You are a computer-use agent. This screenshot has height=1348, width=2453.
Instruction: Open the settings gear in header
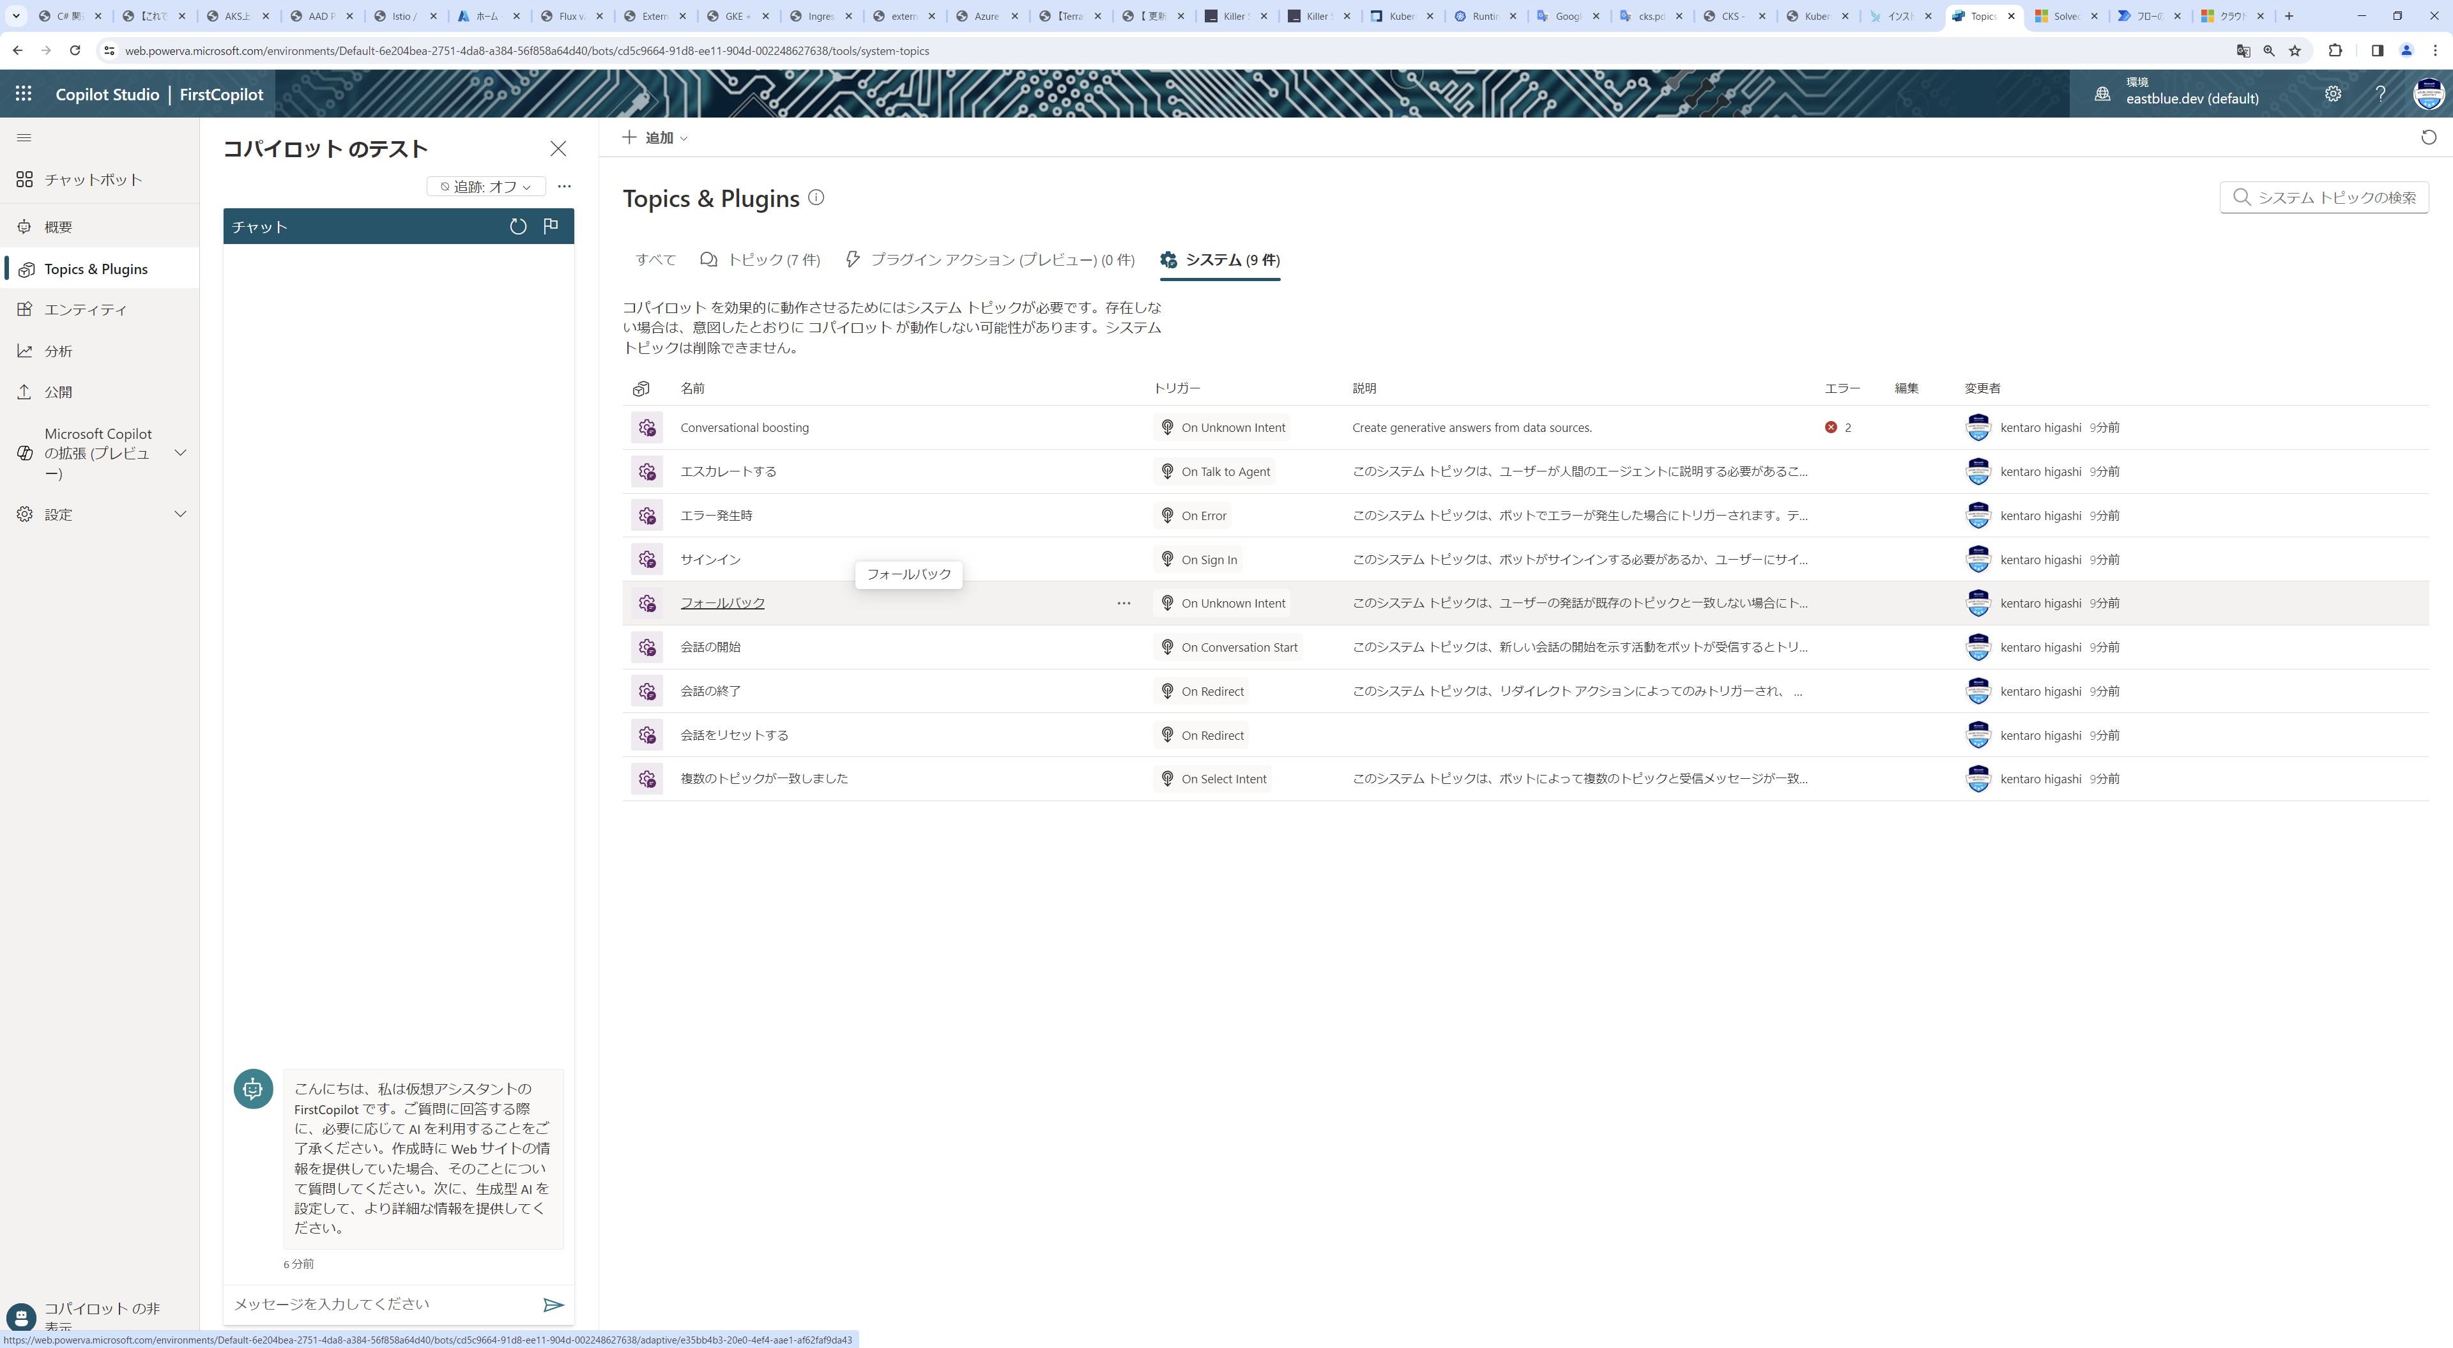pos(2333,93)
